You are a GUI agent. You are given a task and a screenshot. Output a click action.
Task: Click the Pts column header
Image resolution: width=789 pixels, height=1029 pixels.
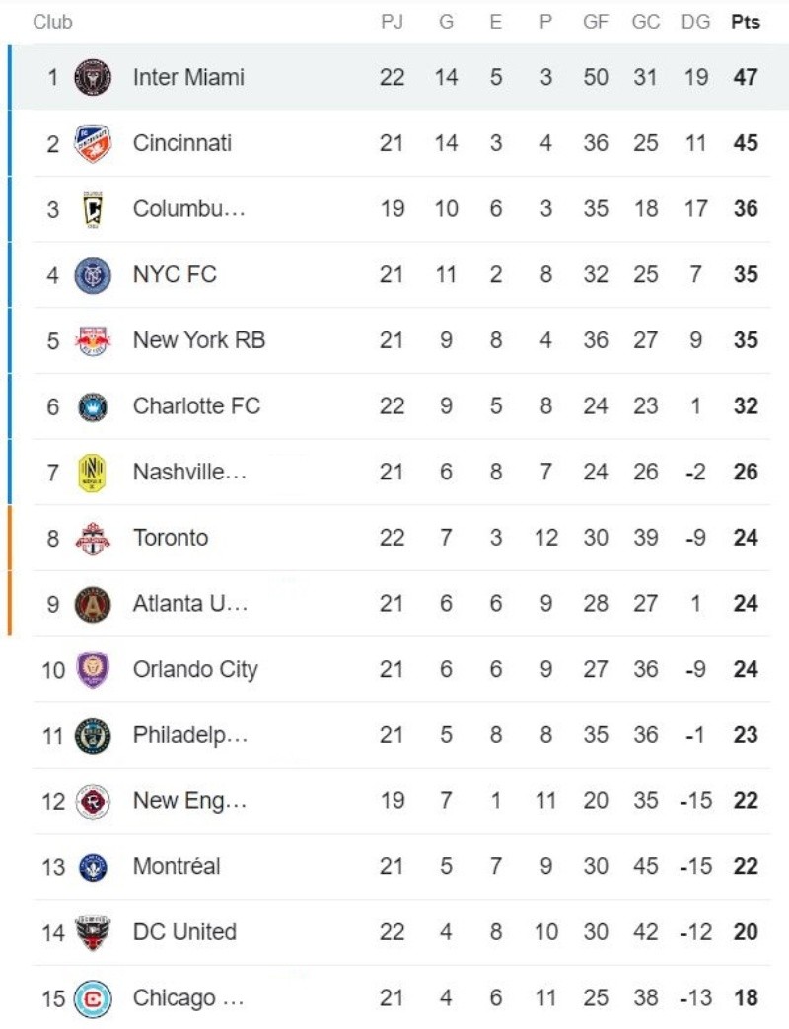(746, 22)
